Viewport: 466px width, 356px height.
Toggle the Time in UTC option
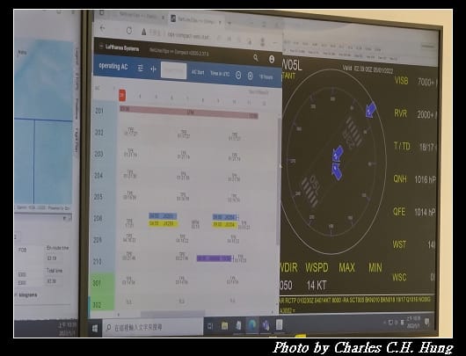pyautogui.click(x=220, y=74)
